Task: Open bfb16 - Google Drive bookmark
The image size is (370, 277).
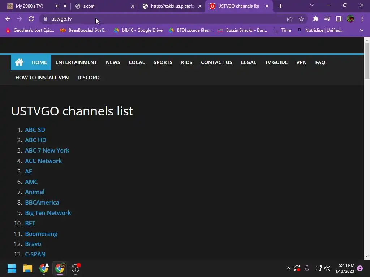Action: coord(138,30)
